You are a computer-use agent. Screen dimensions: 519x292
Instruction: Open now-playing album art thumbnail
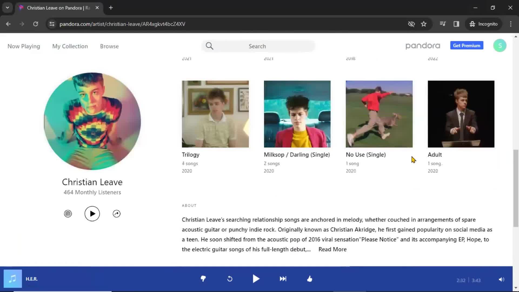click(12, 279)
